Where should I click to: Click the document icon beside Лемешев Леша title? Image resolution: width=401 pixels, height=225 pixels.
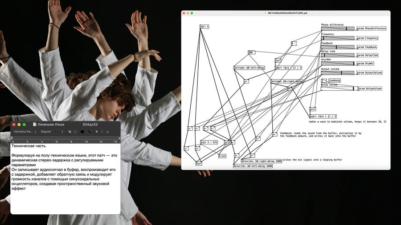pyautogui.click(x=34, y=125)
